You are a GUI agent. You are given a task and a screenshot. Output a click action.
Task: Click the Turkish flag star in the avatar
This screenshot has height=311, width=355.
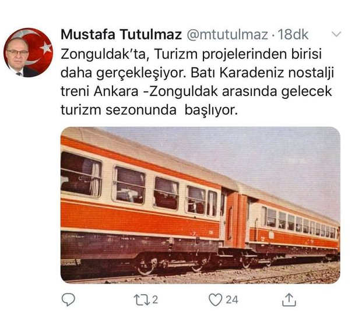[47, 48]
